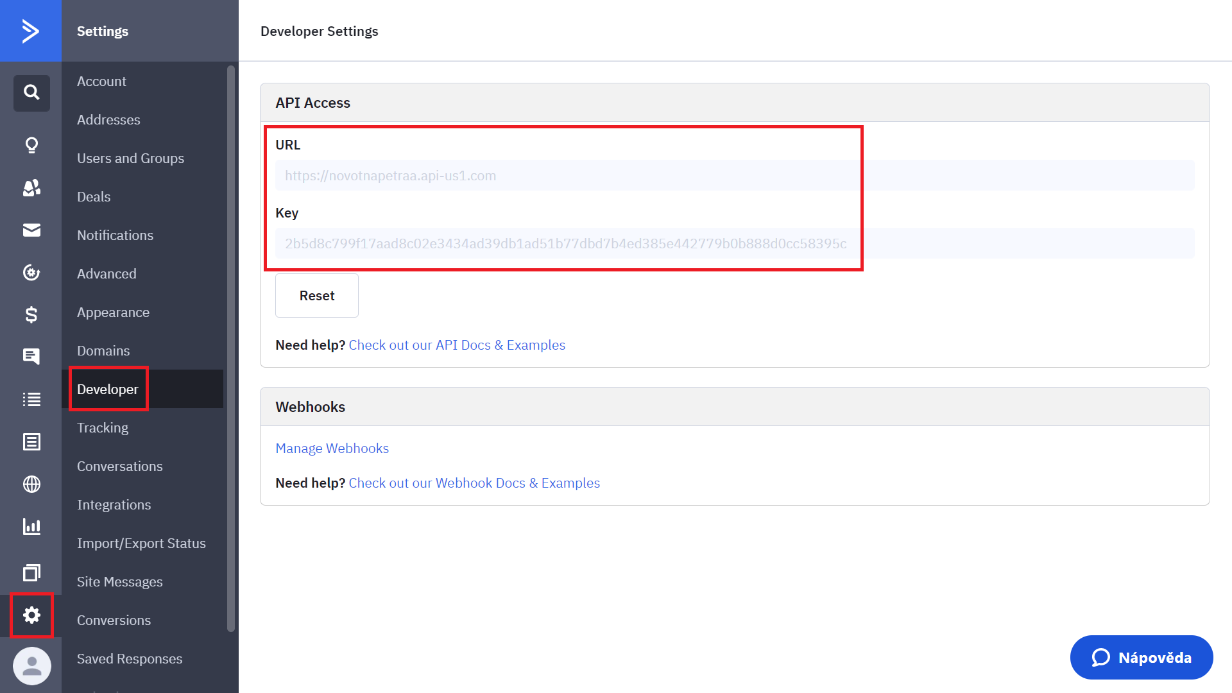Open Integrations settings menu item

[x=114, y=505]
